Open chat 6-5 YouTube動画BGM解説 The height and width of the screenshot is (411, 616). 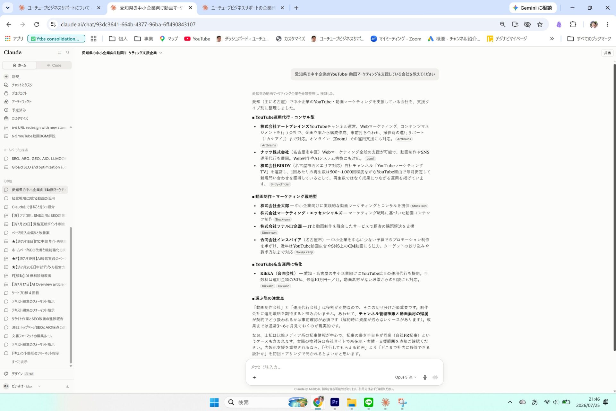click(x=35, y=136)
